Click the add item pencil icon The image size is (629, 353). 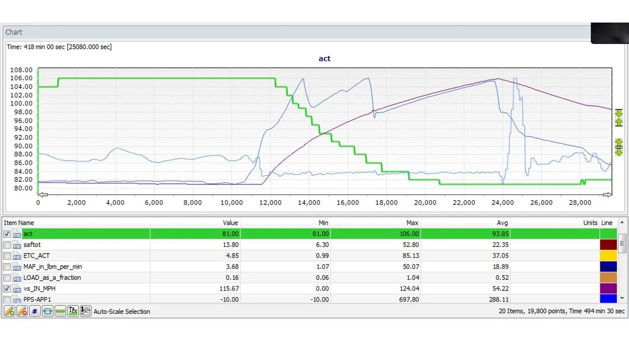pyautogui.click(x=9, y=311)
